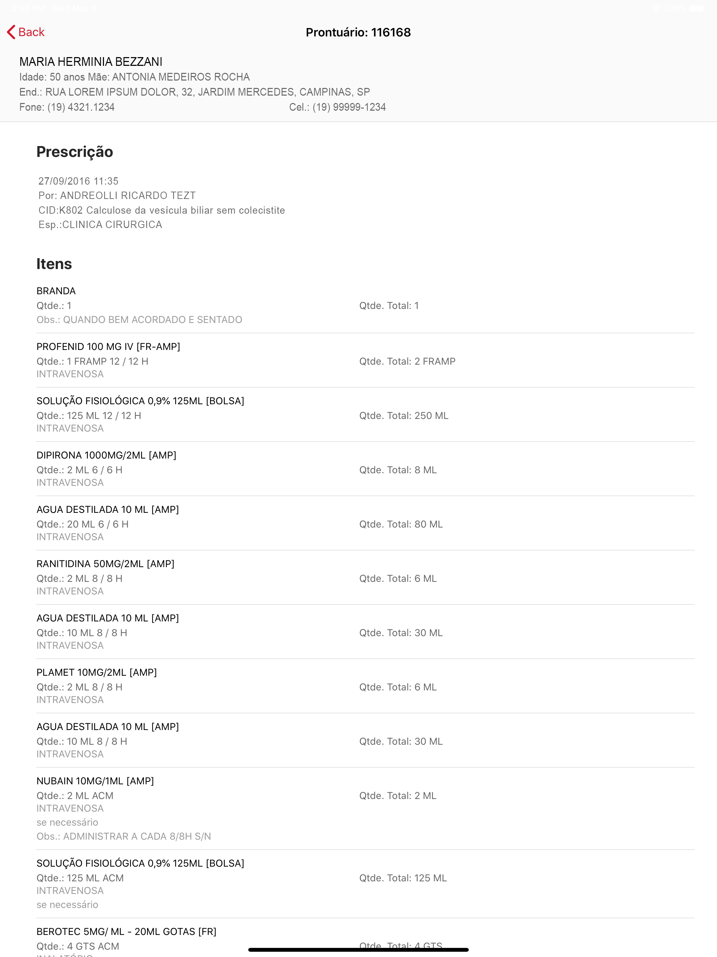
Task: Choose the PLAMET 10MG/2ML item
Action: point(366,686)
